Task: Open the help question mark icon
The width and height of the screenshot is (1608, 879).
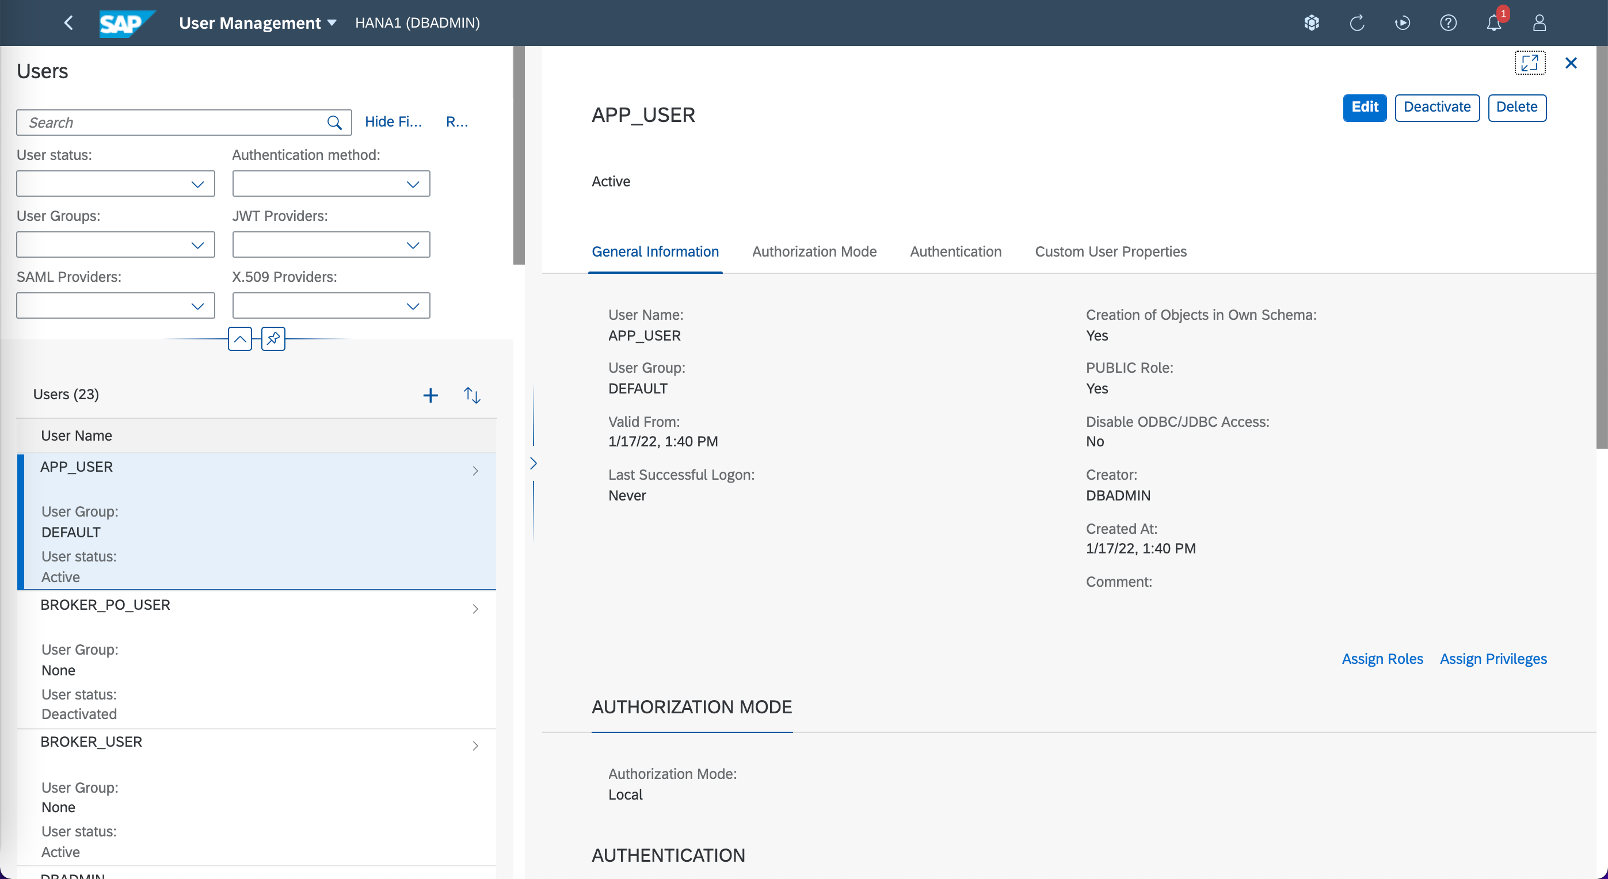Action: (x=1447, y=23)
